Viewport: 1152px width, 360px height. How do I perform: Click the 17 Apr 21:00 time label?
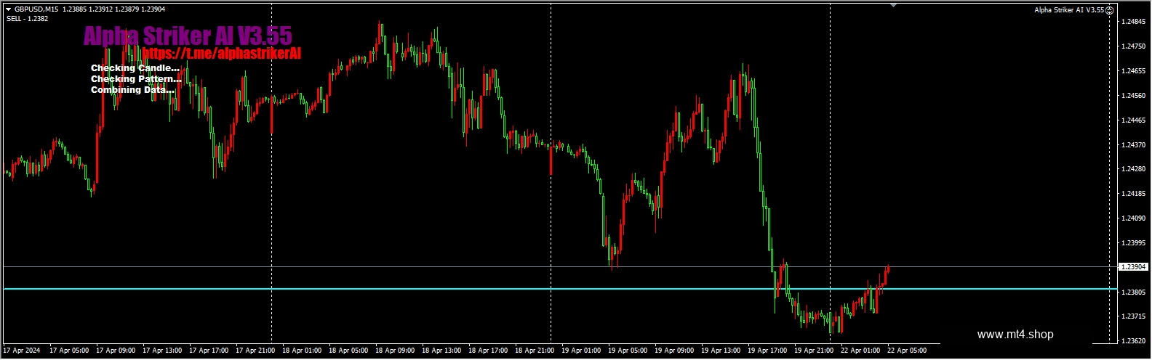(x=256, y=351)
